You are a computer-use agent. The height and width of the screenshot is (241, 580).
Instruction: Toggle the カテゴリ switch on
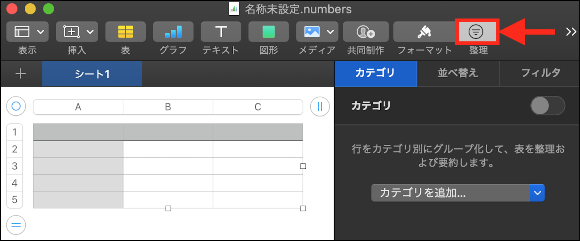547,106
